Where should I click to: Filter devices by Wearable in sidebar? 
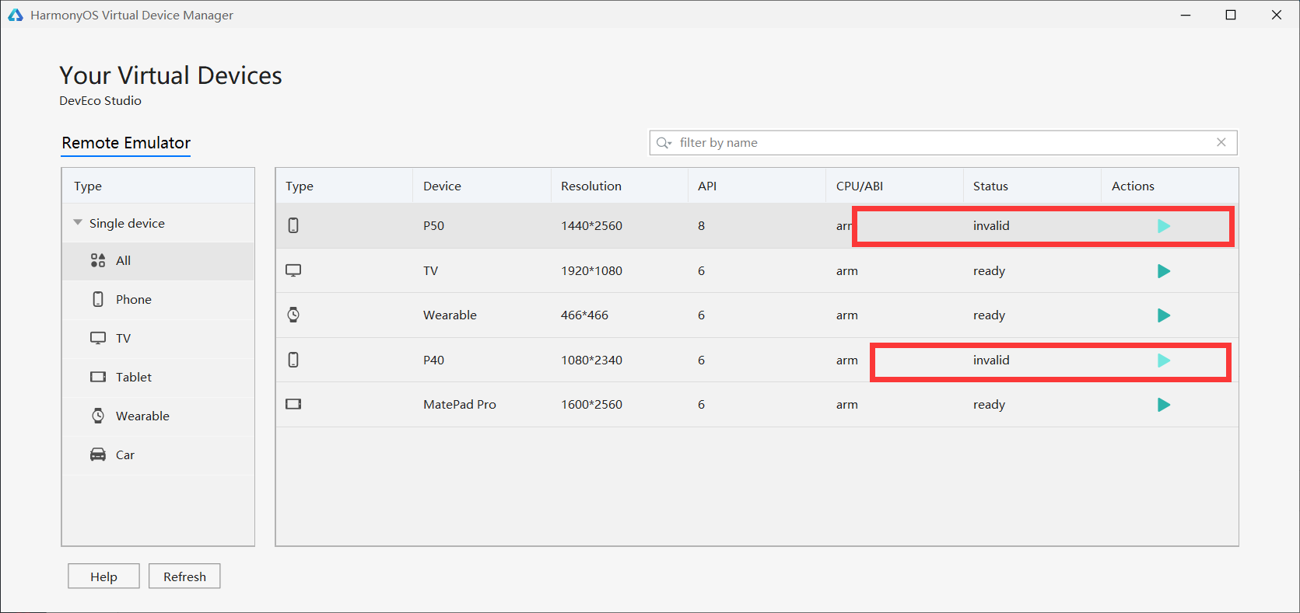click(x=158, y=416)
